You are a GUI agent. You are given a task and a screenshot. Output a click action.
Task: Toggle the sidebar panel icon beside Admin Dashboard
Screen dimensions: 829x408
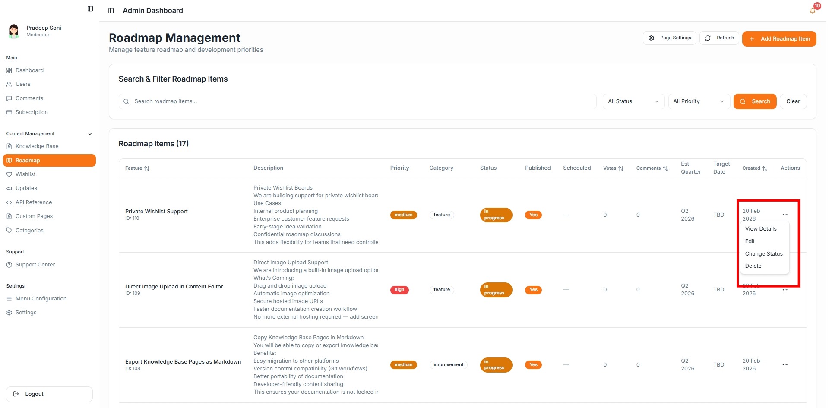[111, 10]
